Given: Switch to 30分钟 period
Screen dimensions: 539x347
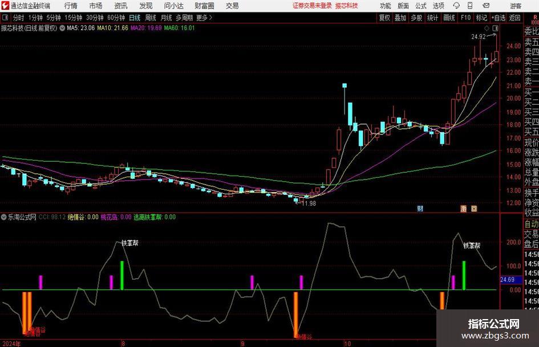Looking at the screenshot, I should [x=95, y=18].
